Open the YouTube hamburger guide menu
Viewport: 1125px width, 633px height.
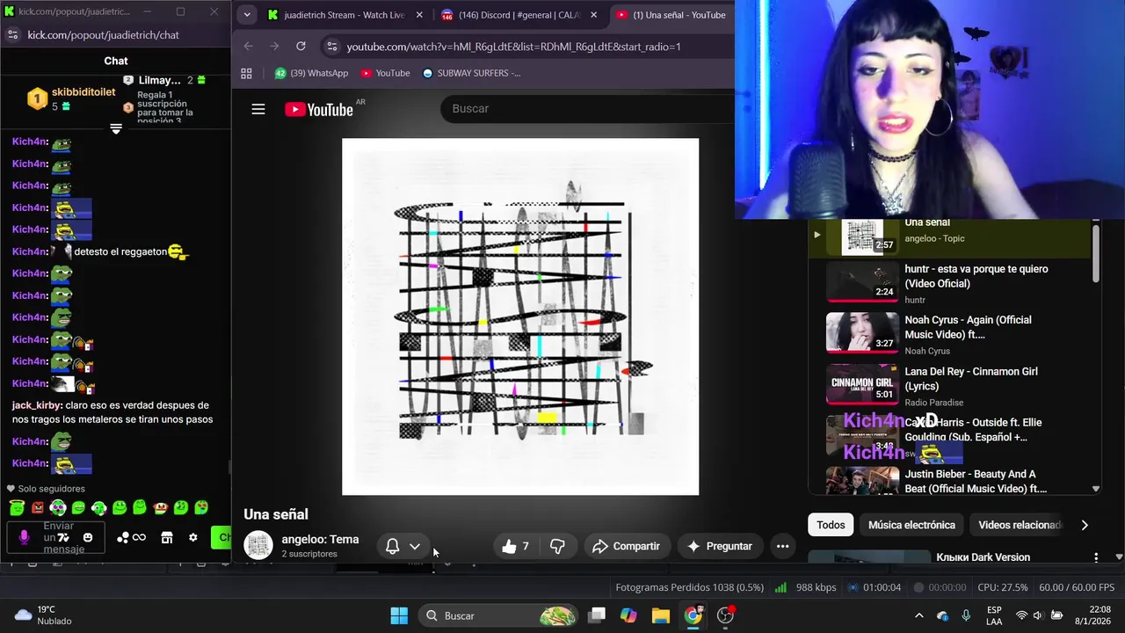(x=258, y=109)
